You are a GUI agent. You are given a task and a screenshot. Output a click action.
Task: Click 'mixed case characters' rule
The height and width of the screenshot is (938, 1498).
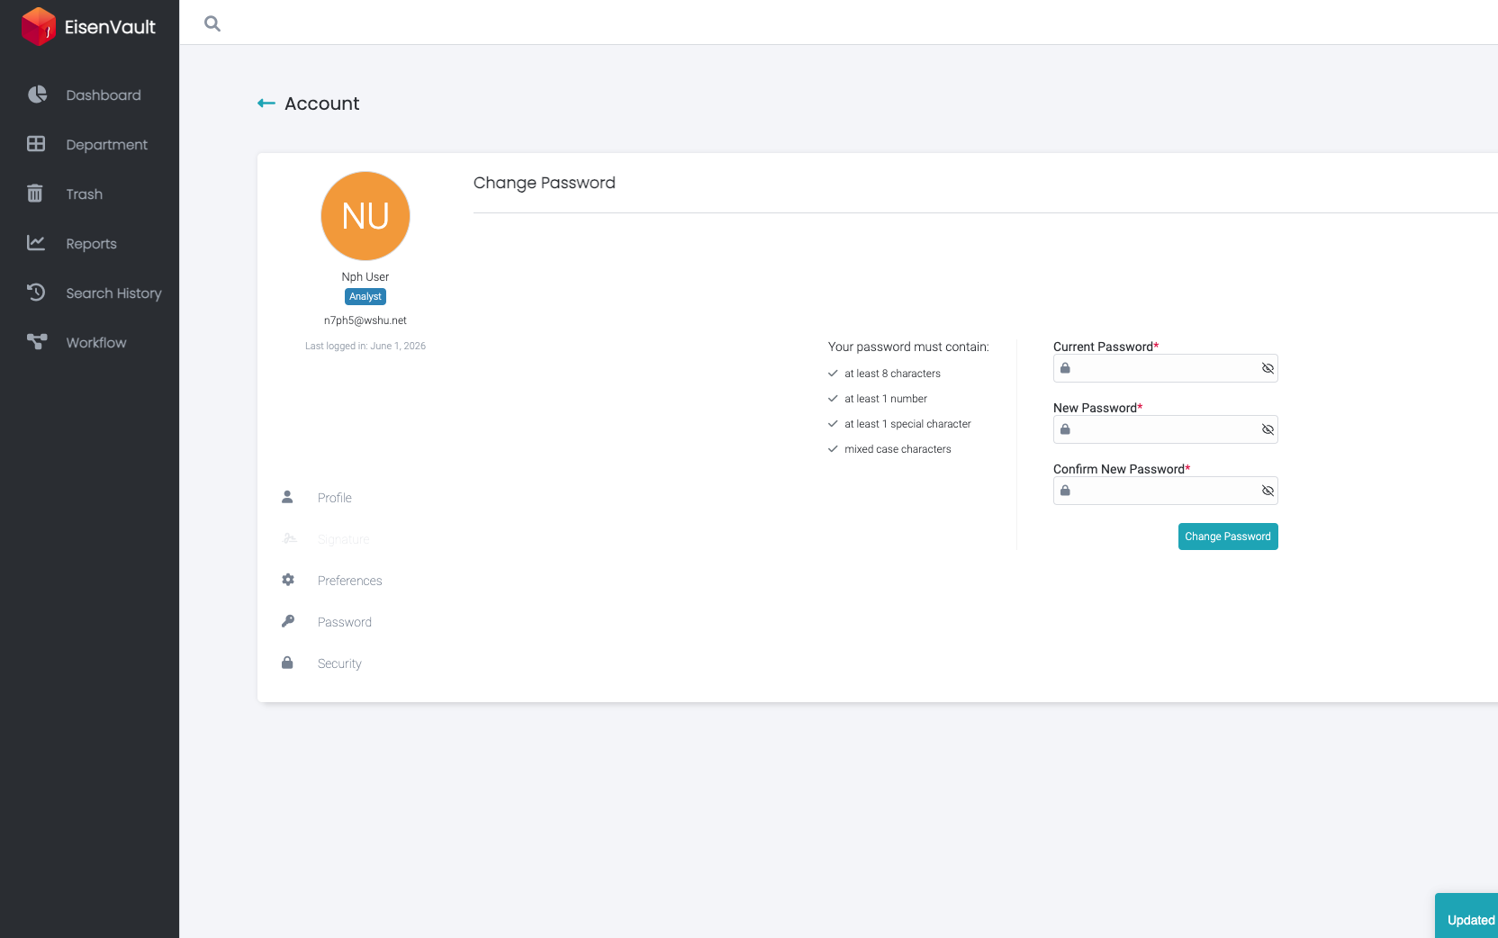coord(898,449)
